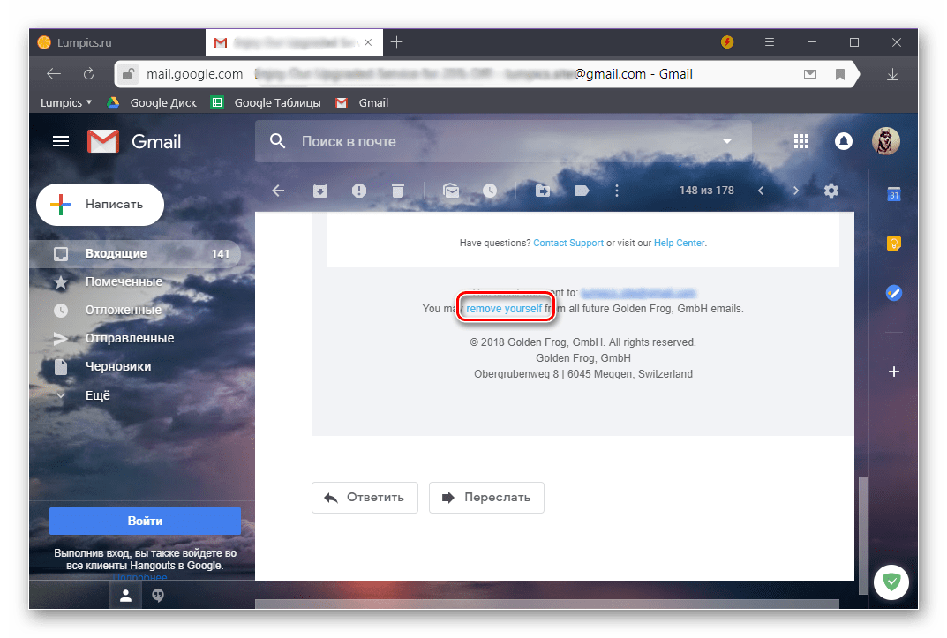Viewport: 947px width, 638px height.
Task: Open the Move to folder icon
Action: pyautogui.click(x=543, y=191)
